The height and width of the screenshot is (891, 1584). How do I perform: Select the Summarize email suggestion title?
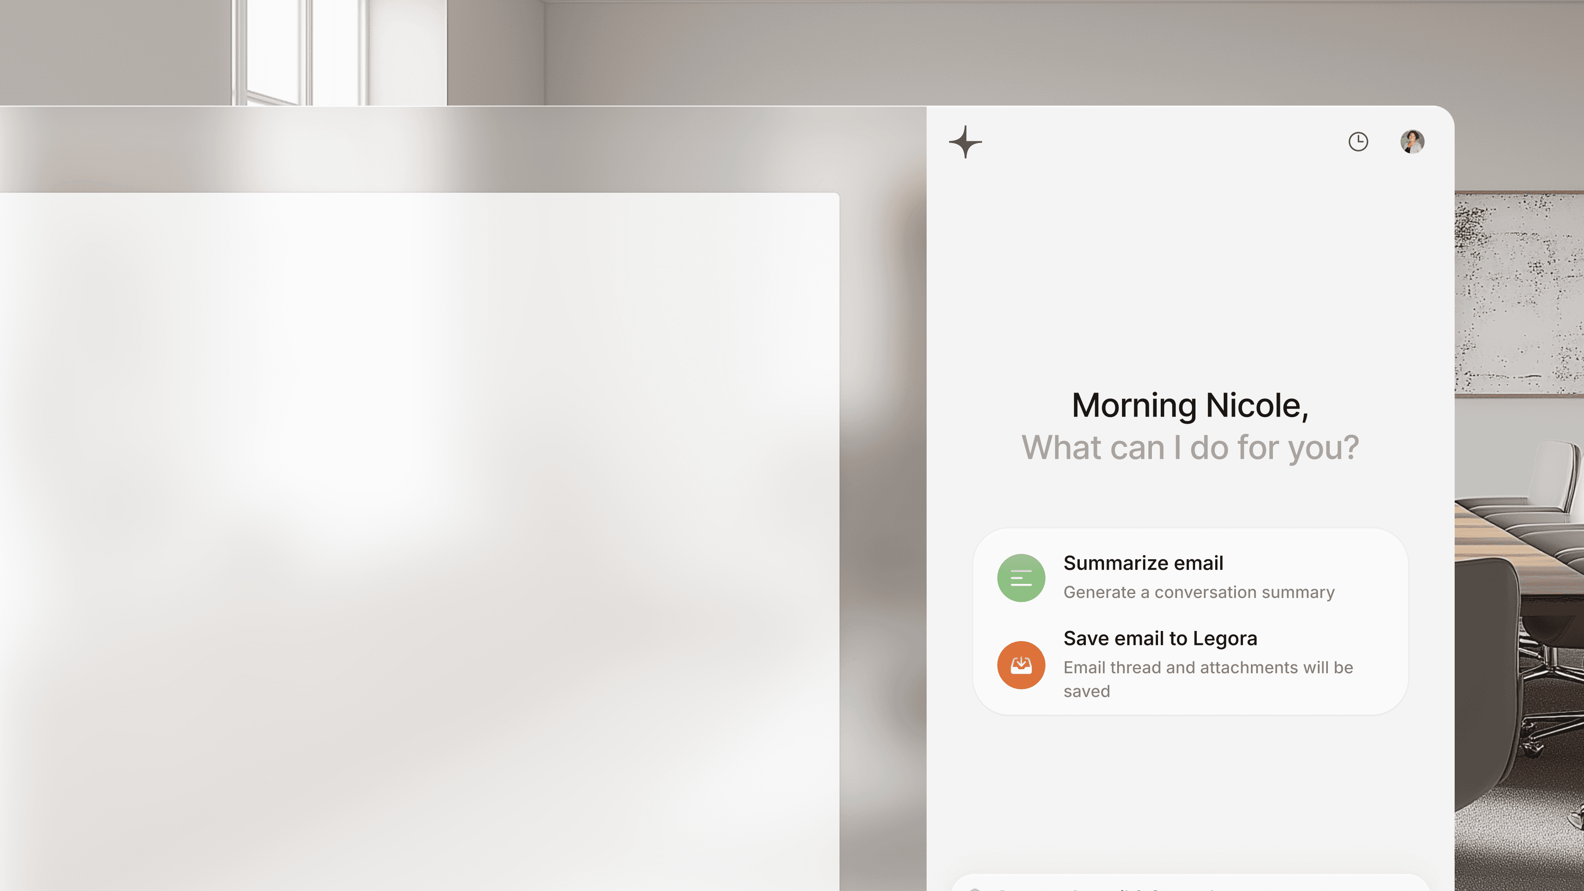1143,563
